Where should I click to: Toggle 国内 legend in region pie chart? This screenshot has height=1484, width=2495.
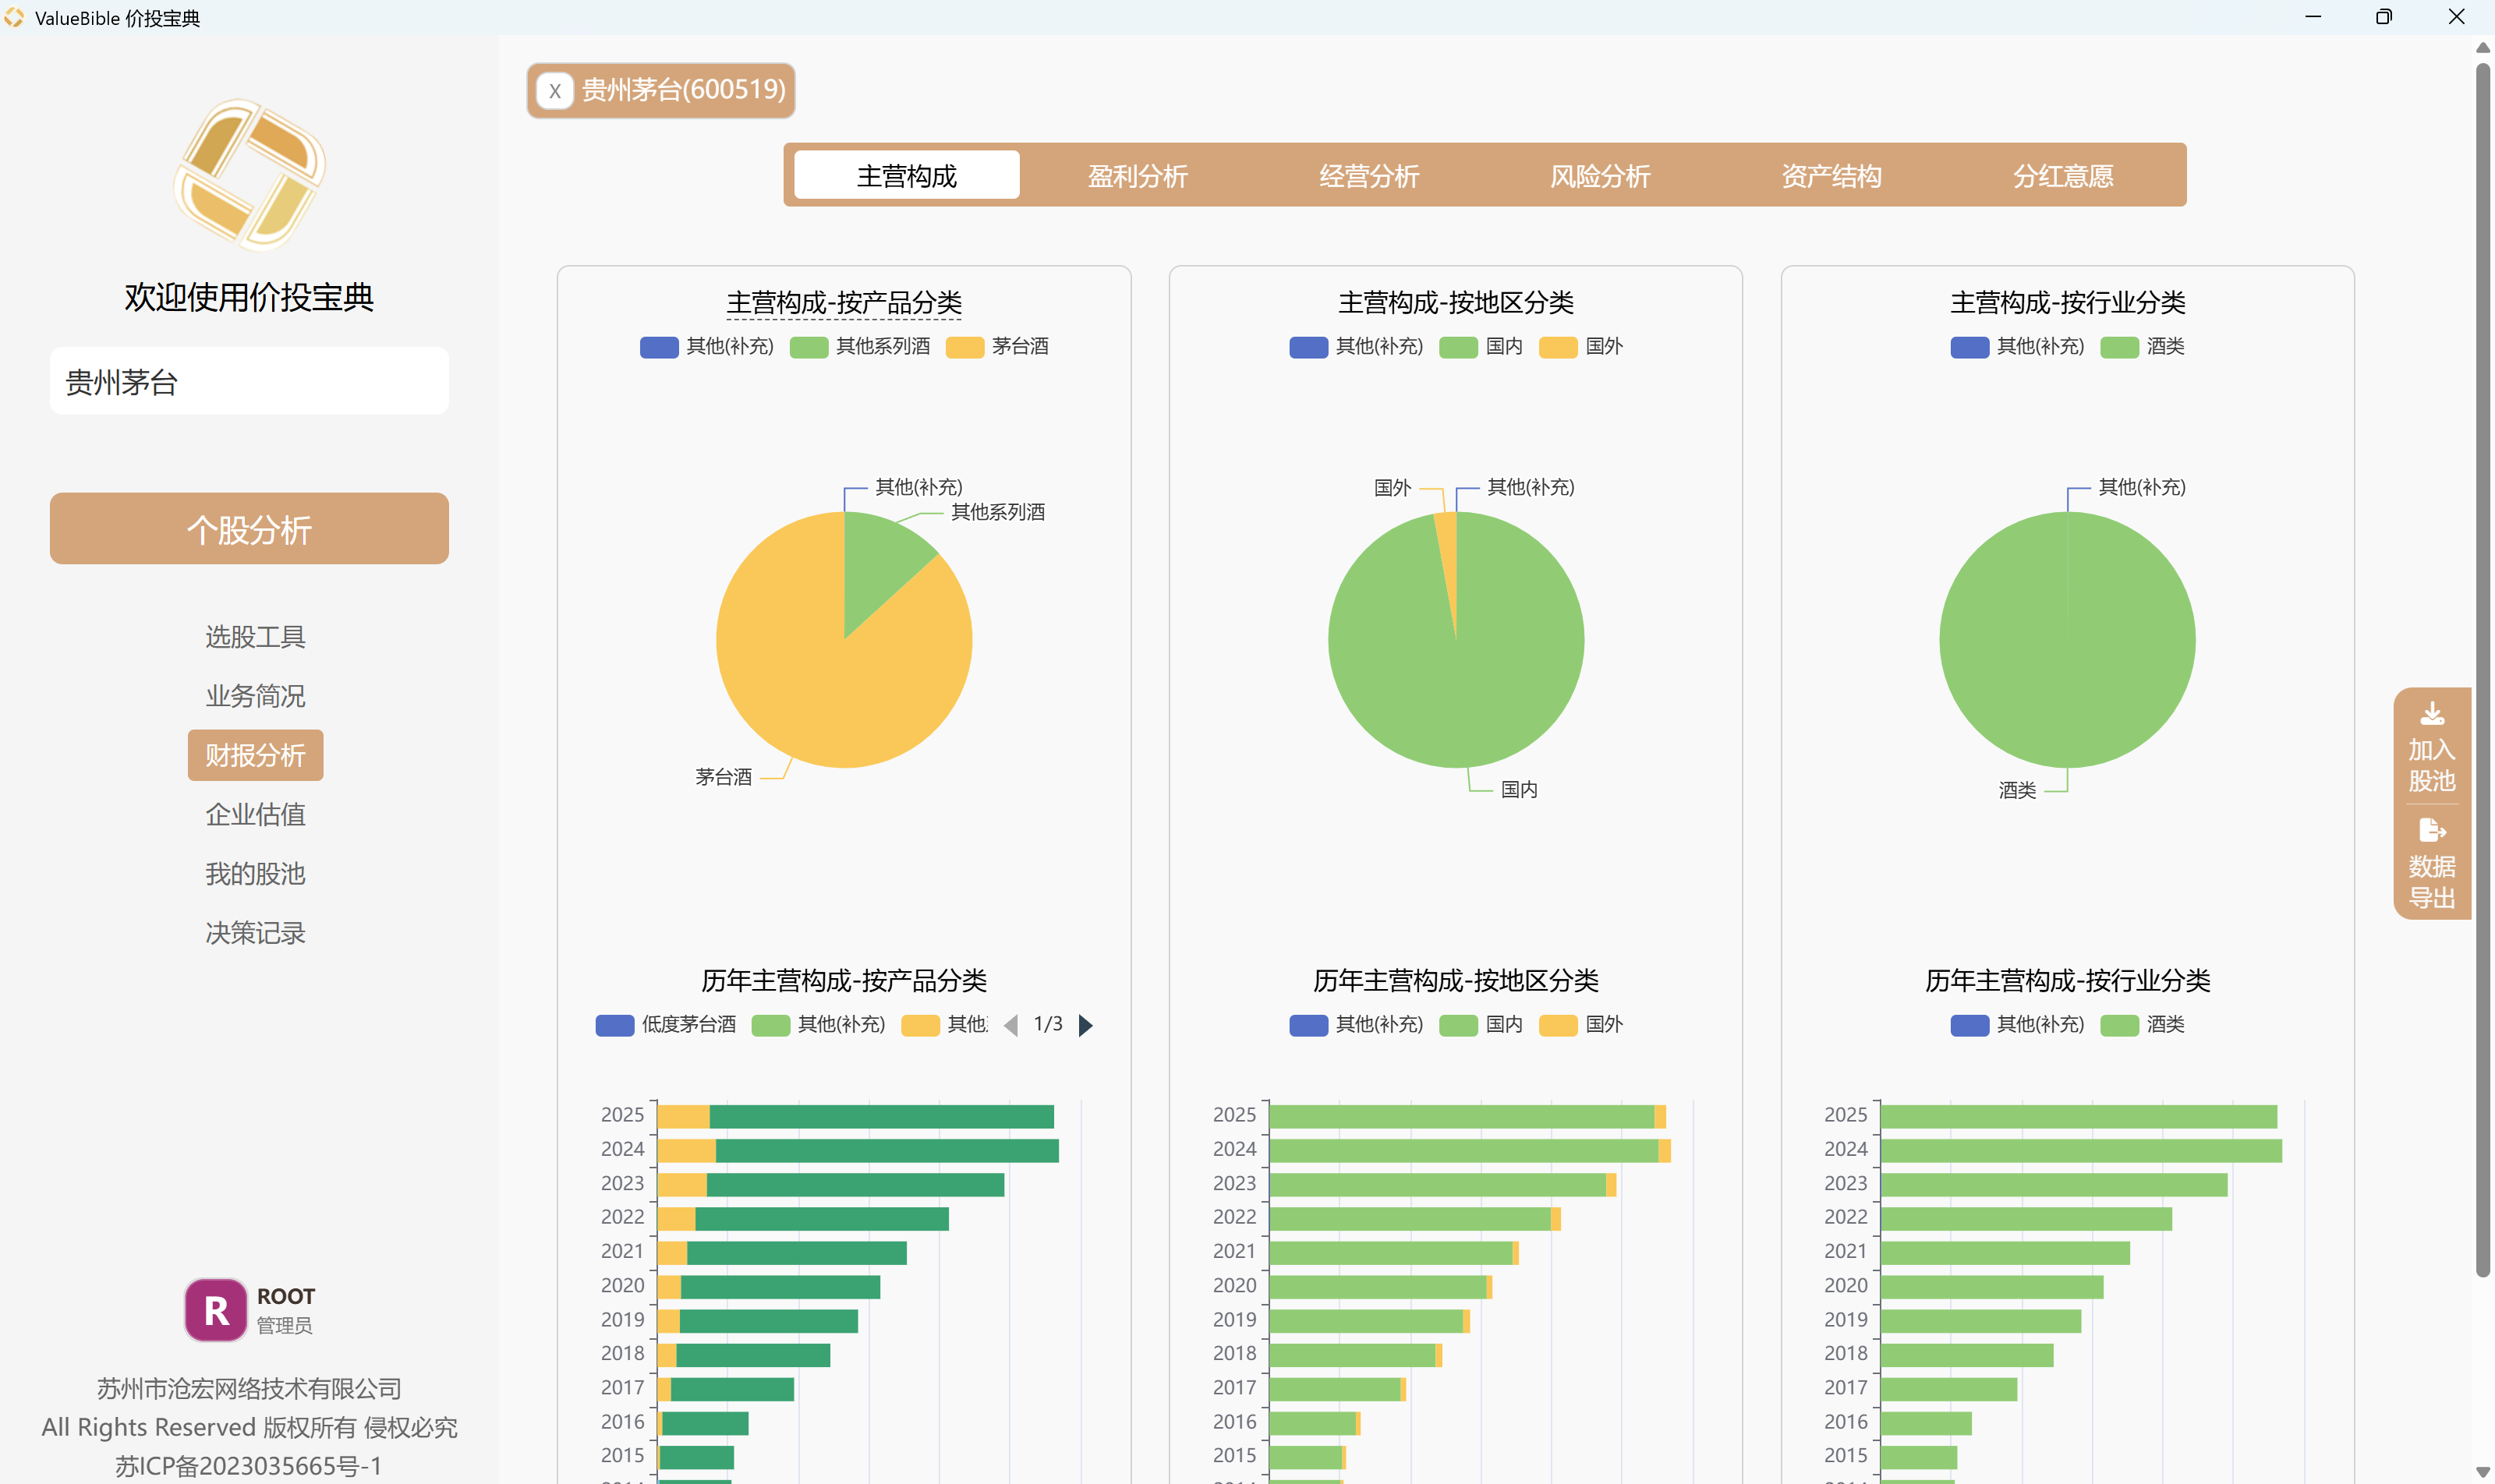[1481, 346]
